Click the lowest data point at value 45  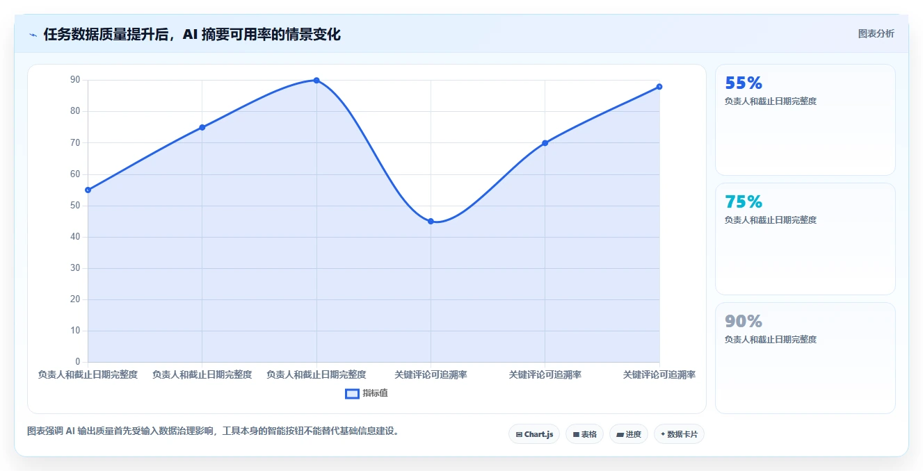click(x=431, y=221)
